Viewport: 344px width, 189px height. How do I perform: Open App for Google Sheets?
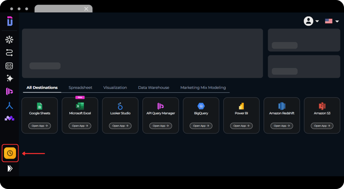tap(40, 126)
